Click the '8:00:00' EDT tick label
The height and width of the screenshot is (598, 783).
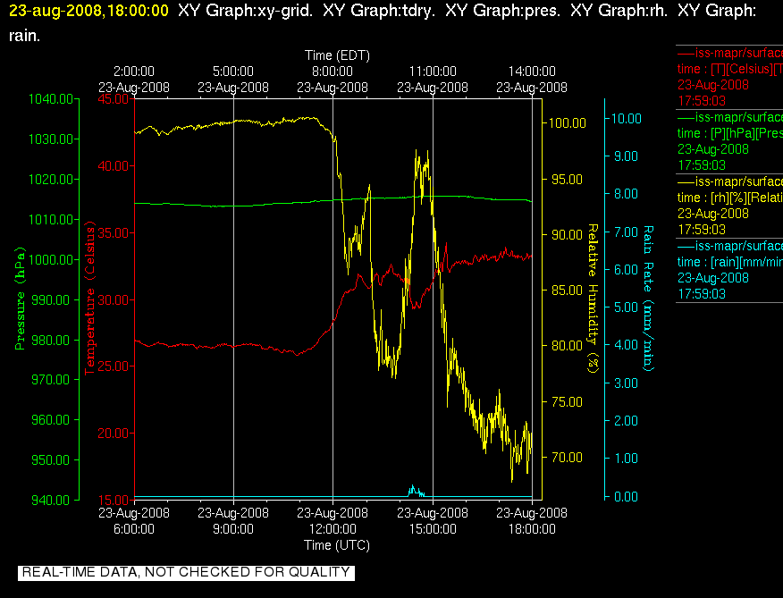coord(333,72)
